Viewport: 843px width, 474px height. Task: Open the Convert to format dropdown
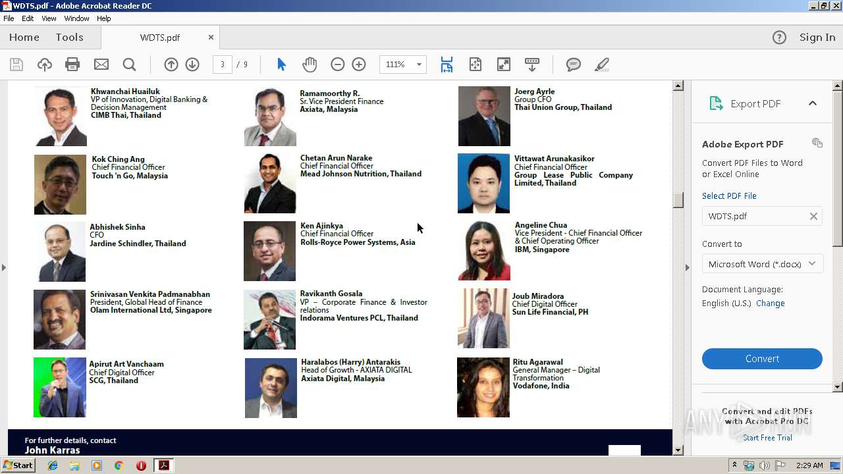click(x=762, y=264)
